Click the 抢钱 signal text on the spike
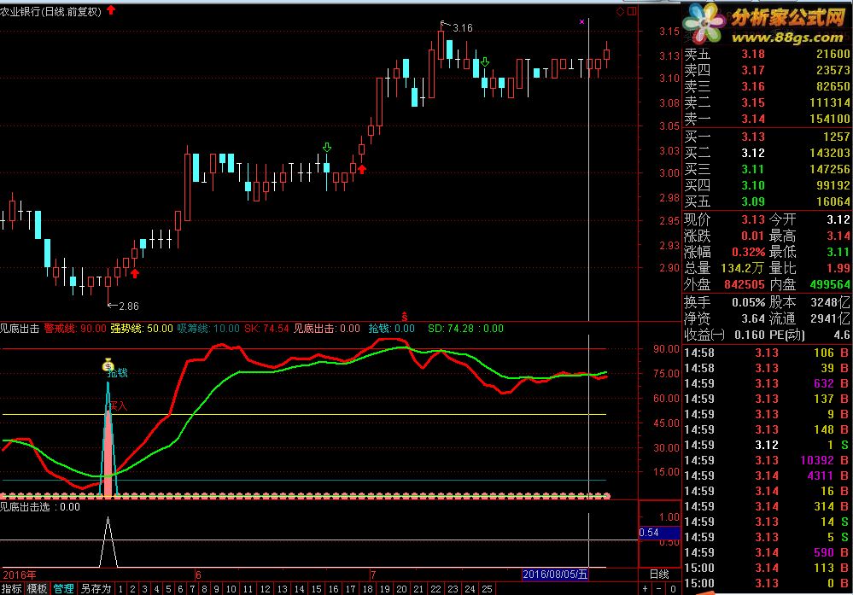Image resolution: width=853 pixels, height=595 pixels. 118,372
